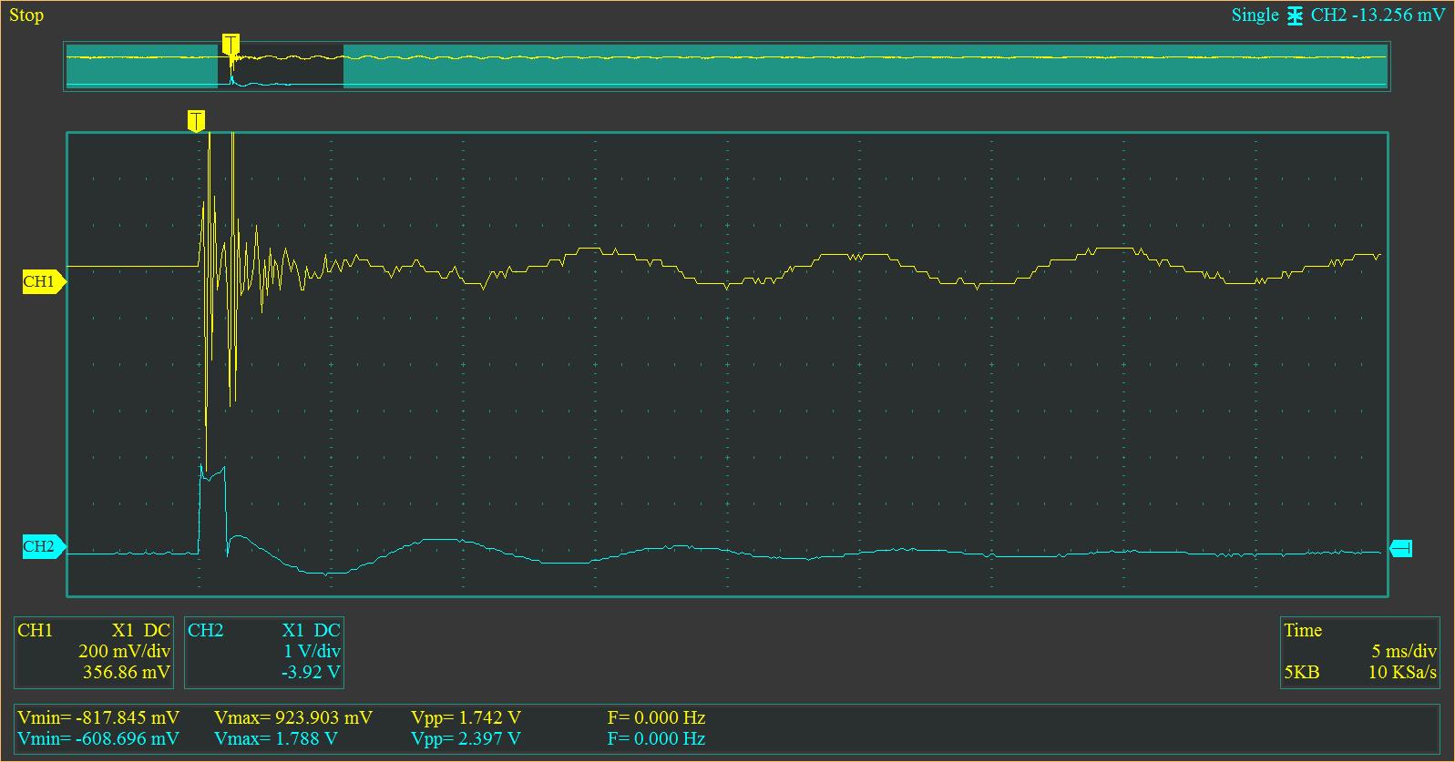The width and height of the screenshot is (1455, 762).
Task: Click the 200 mV/div scale value
Action: click(124, 652)
